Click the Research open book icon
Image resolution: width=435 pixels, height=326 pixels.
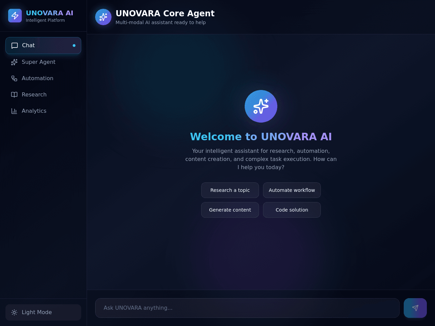[14, 95]
